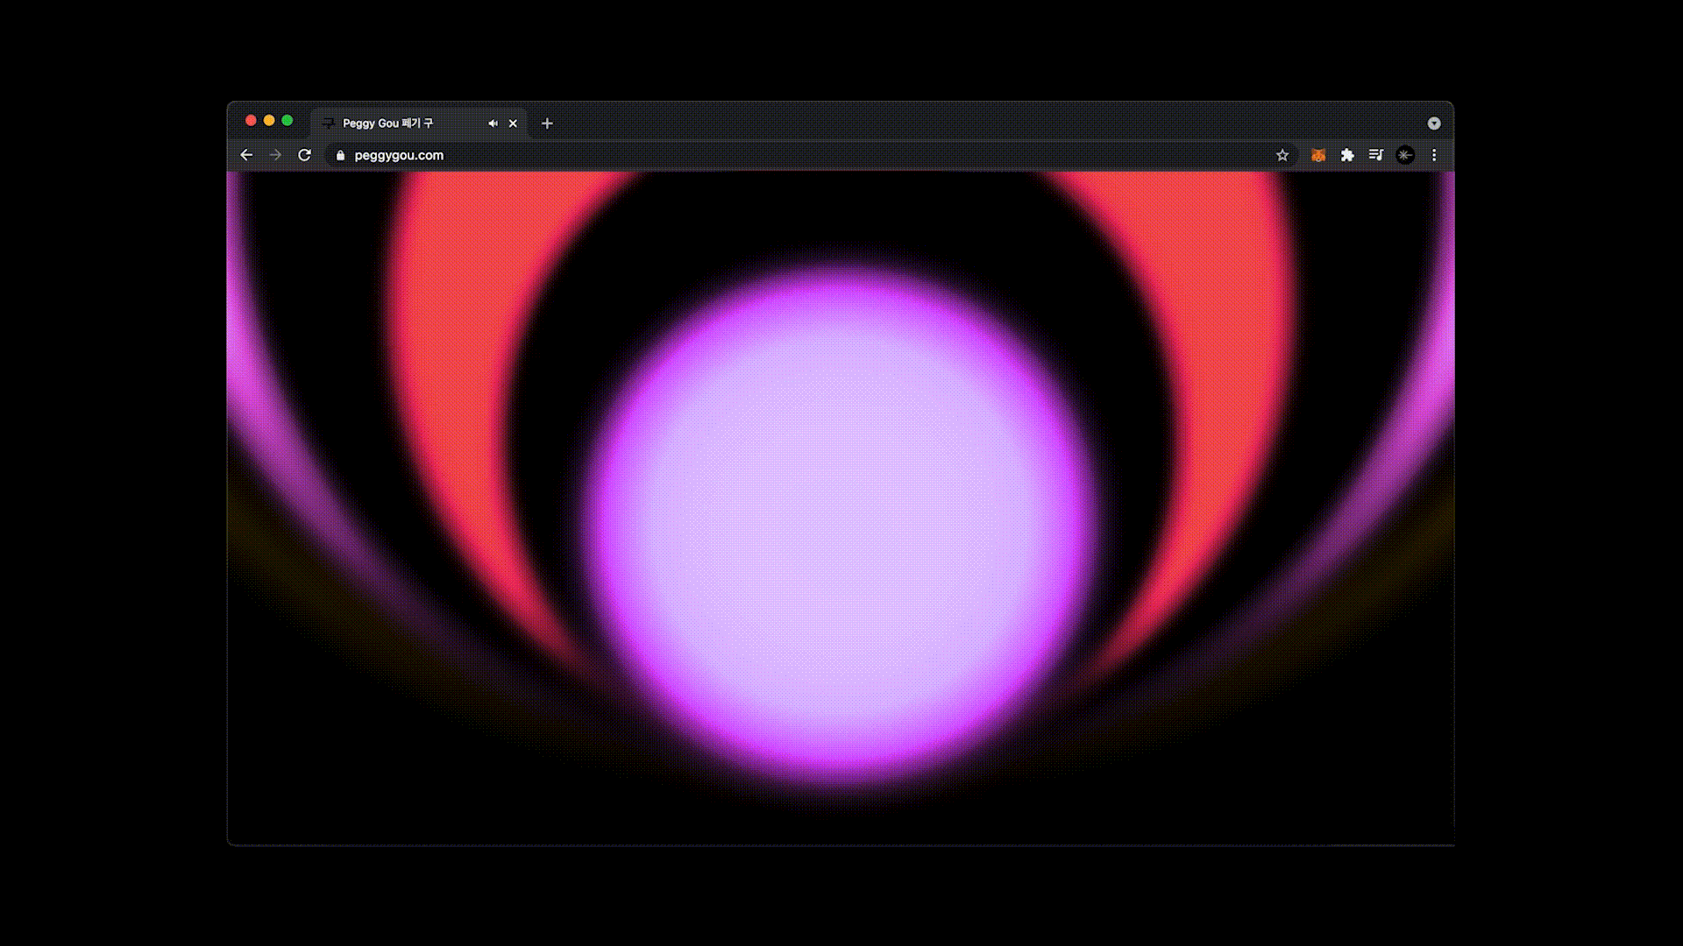1683x946 pixels.
Task: Open a new tab
Action: tap(547, 124)
